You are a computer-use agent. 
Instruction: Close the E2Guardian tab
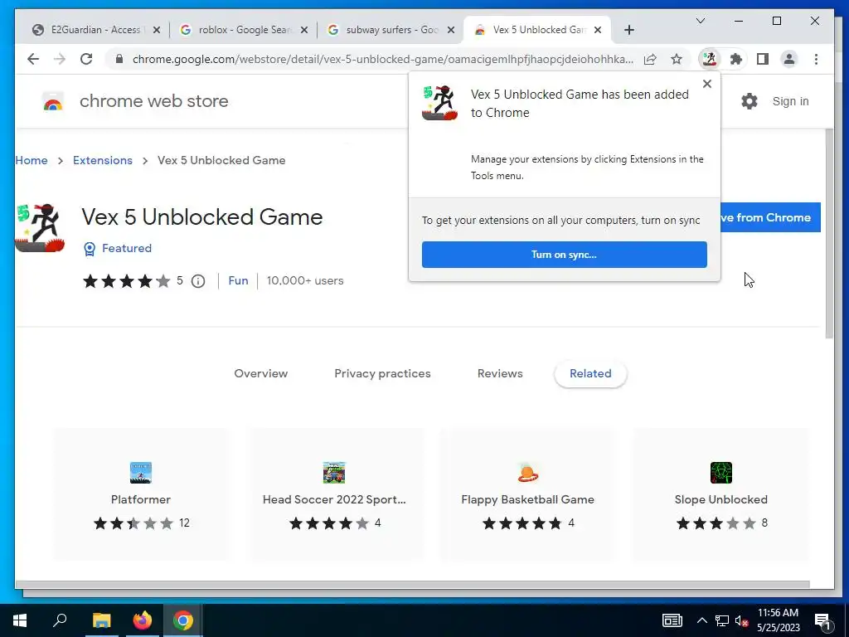click(x=157, y=30)
